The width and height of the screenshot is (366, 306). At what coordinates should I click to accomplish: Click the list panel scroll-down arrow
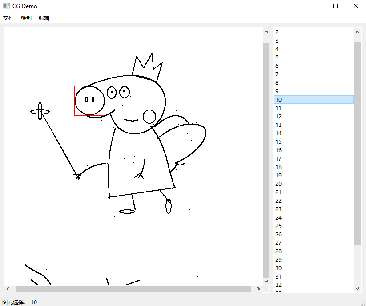coord(357,288)
